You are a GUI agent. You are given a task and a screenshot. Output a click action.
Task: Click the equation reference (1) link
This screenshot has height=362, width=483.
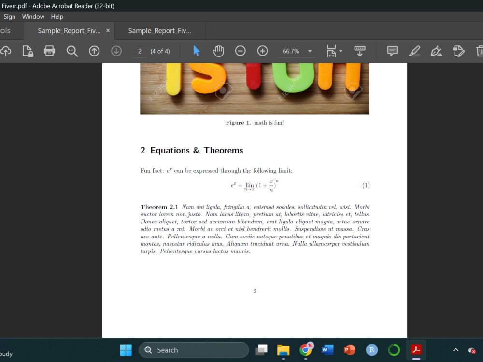(366, 185)
